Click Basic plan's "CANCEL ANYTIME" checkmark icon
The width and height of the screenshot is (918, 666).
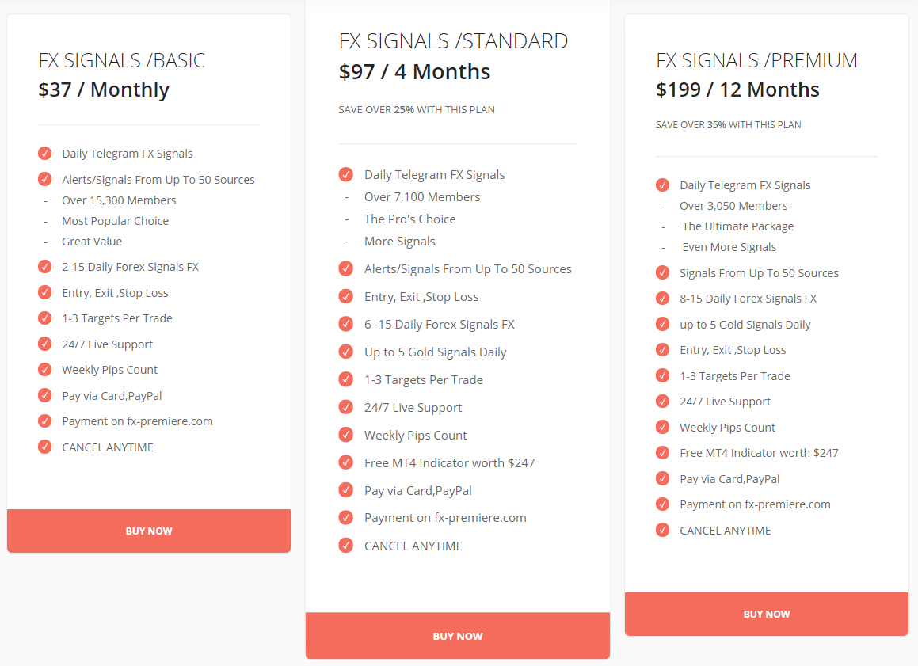[45, 447]
